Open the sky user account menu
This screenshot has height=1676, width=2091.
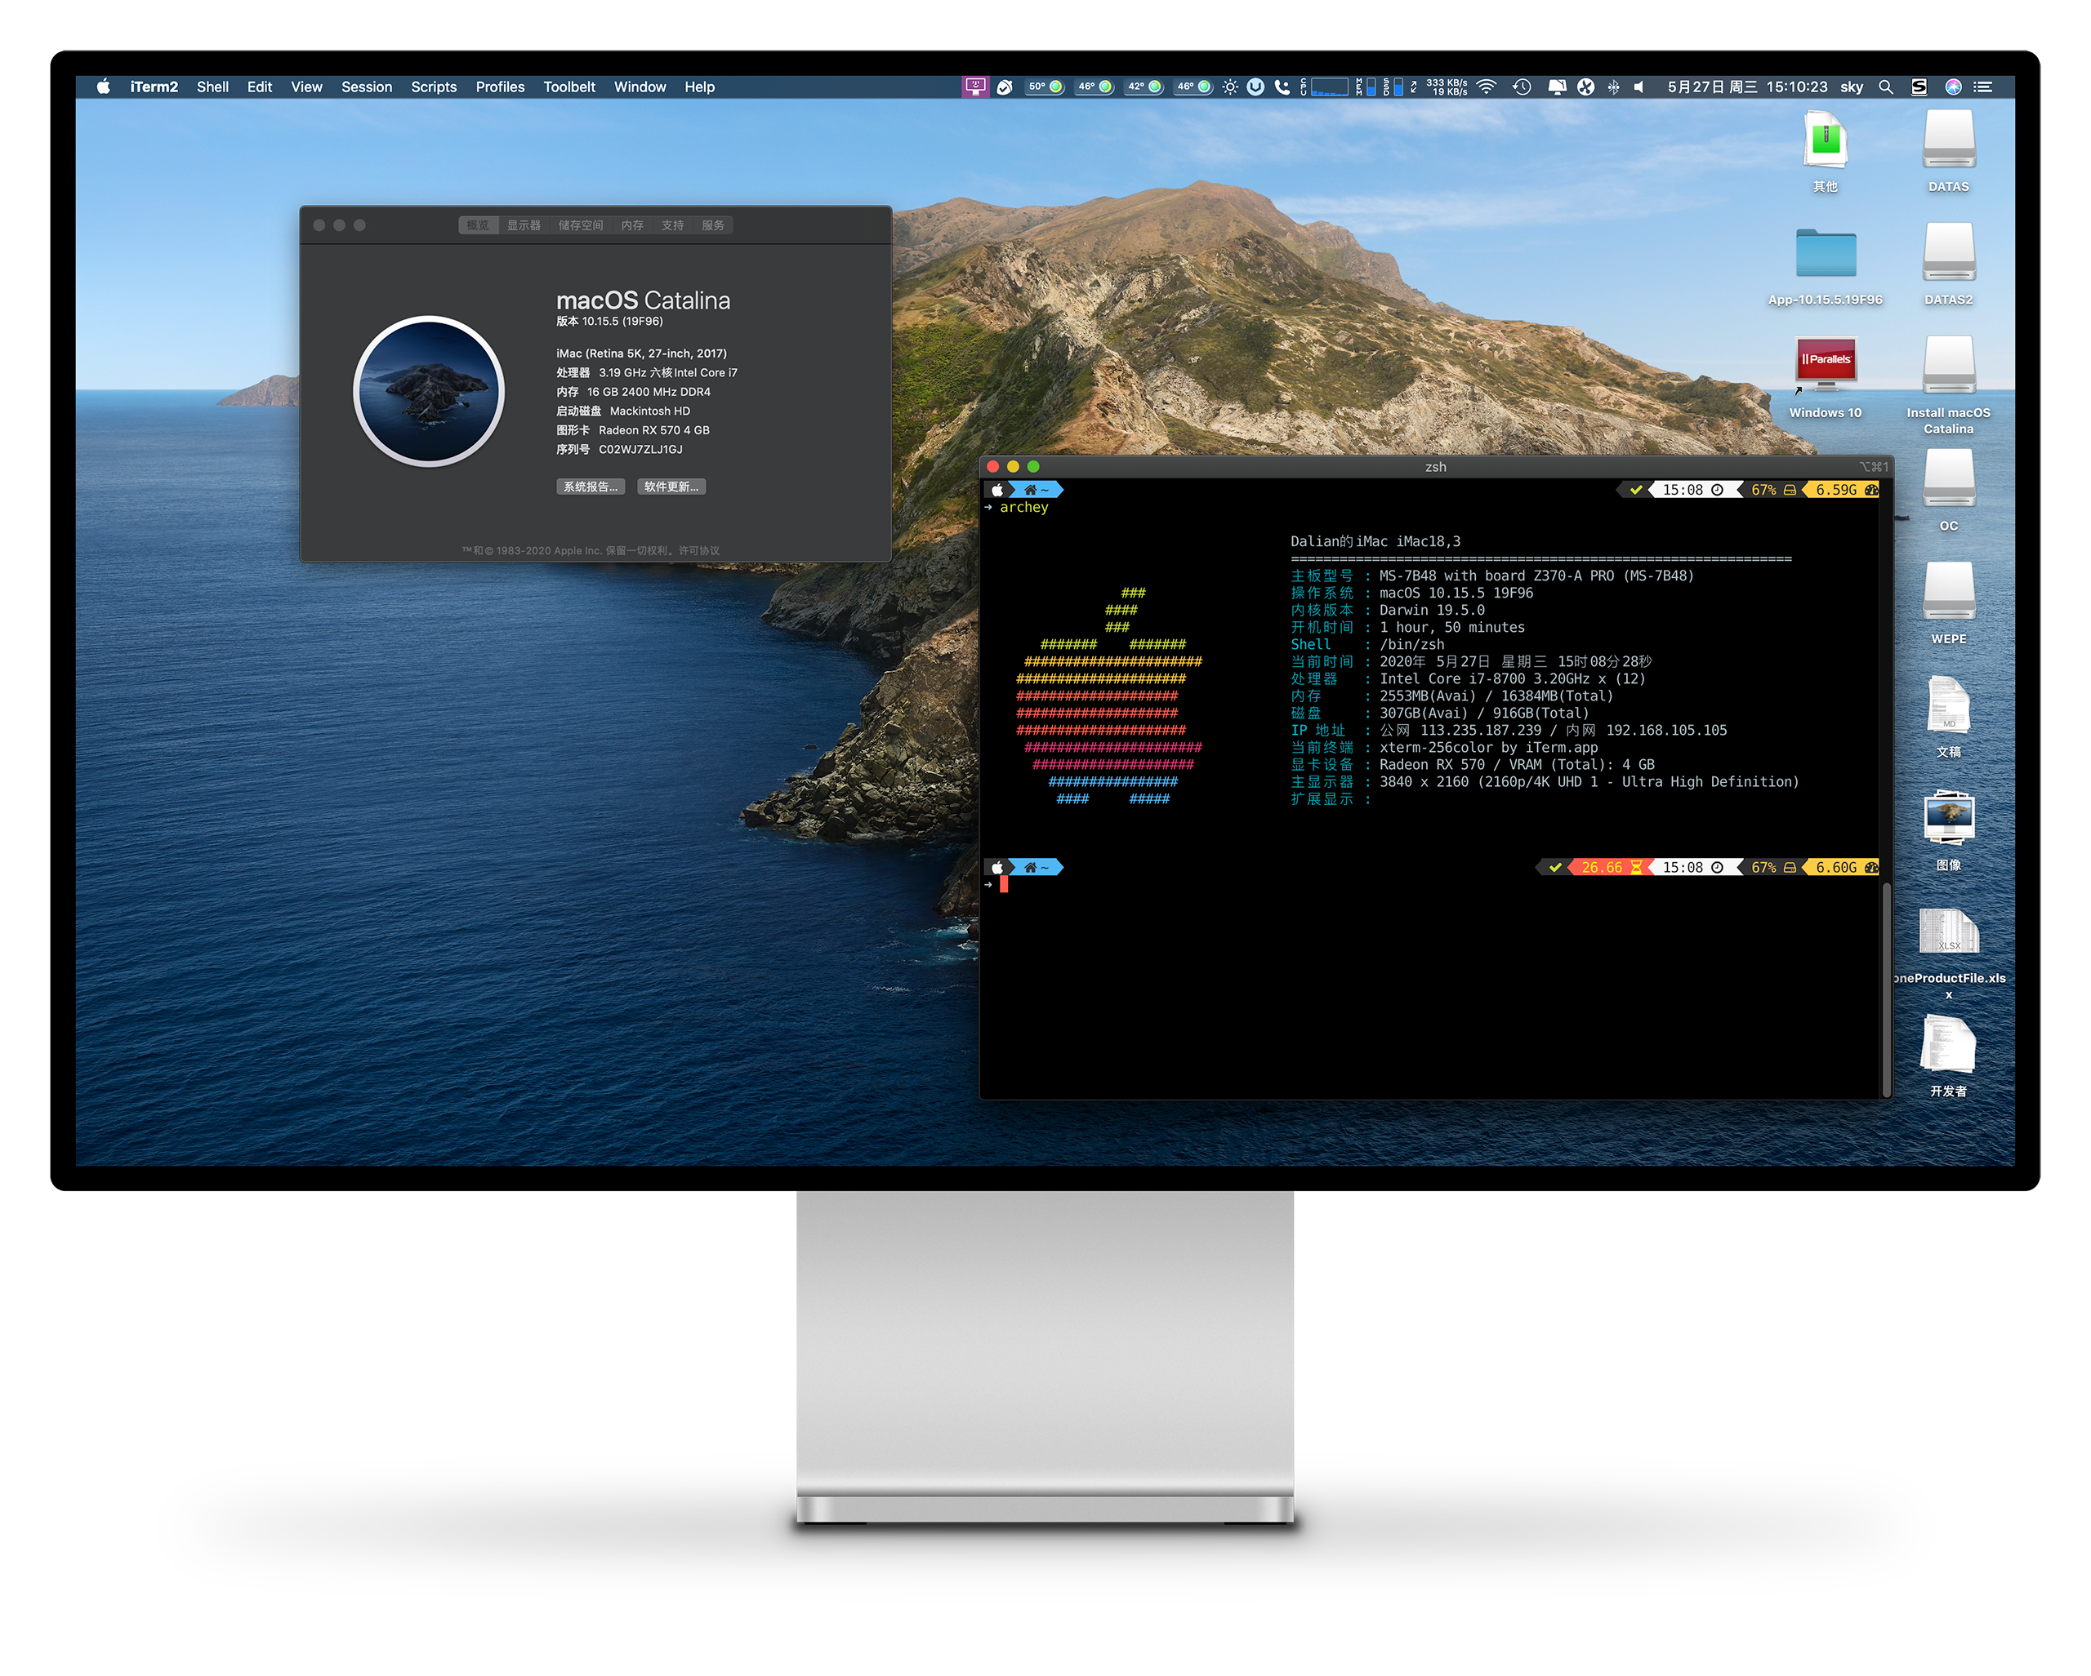pos(1852,87)
